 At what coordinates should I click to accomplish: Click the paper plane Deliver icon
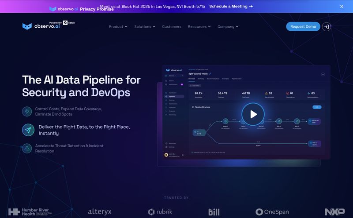point(28,130)
